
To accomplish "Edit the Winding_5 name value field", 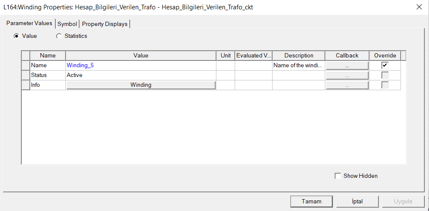I will click(140, 66).
